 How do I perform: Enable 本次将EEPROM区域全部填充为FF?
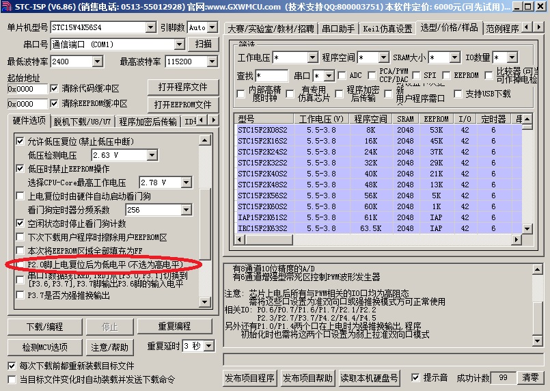(x=20, y=251)
